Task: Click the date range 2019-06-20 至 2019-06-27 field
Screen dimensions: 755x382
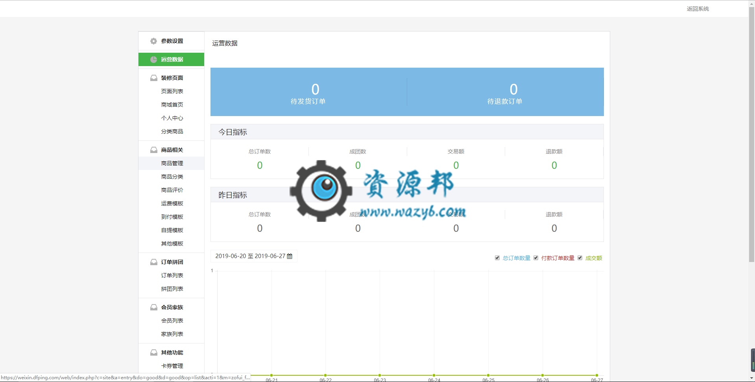Action: pos(254,256)
